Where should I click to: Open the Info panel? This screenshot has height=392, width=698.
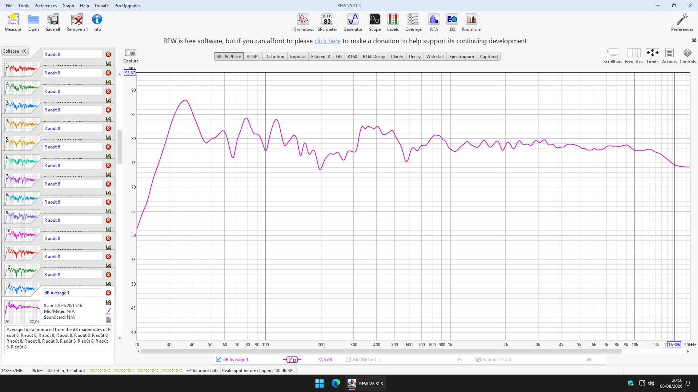click(x=97, y=23)
